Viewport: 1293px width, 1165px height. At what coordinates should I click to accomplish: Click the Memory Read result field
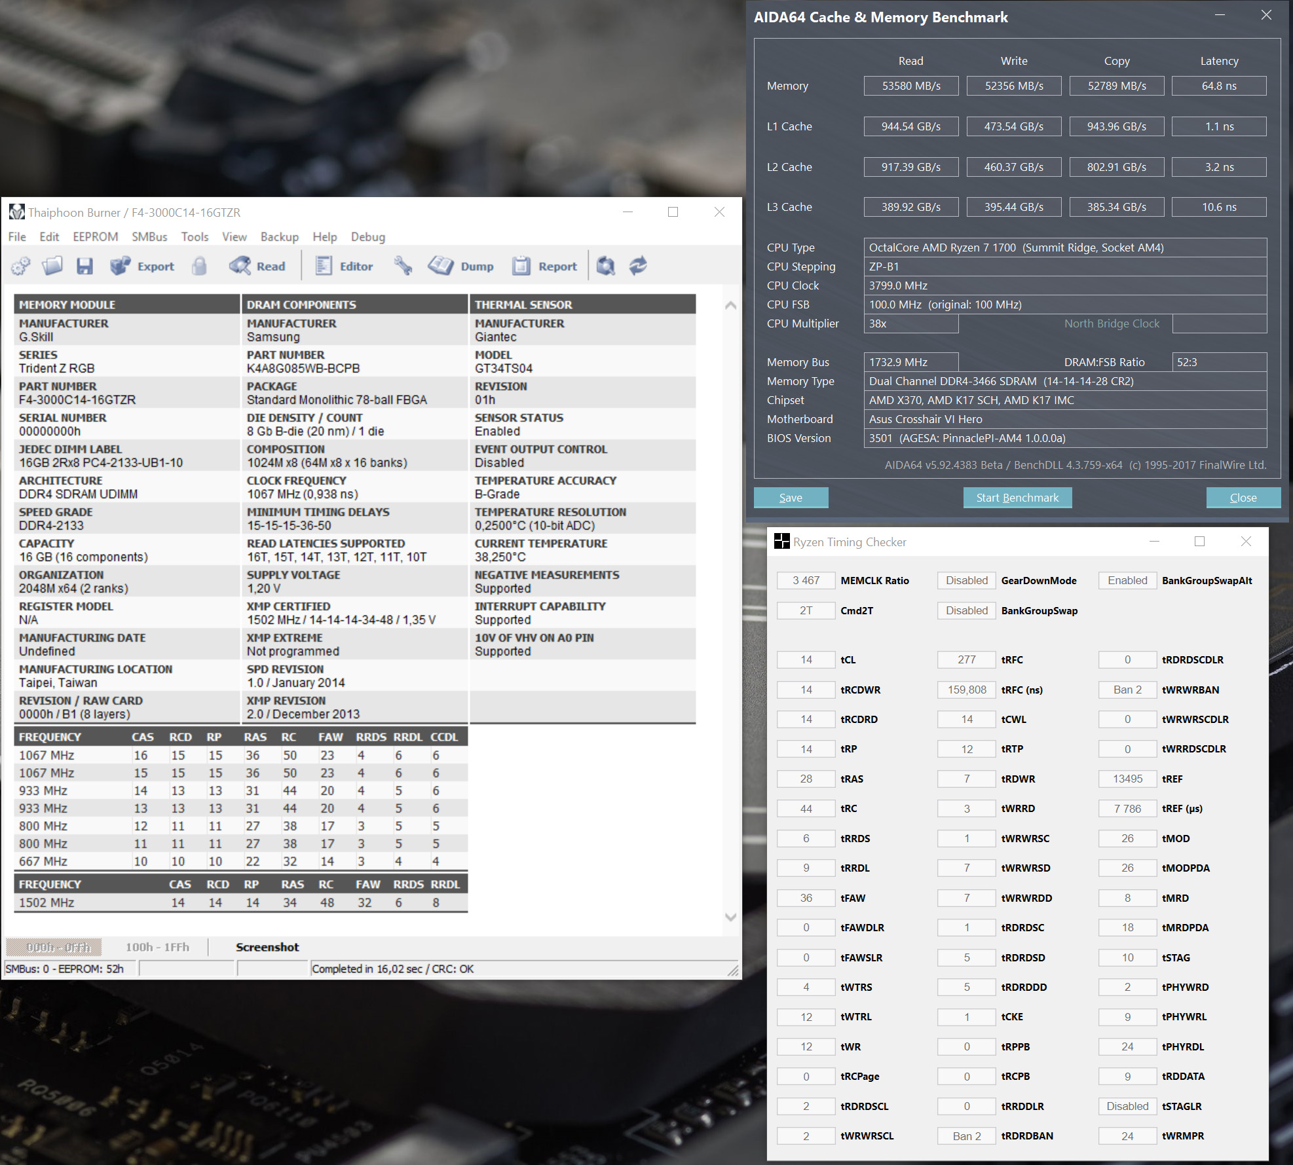(x=910, y=86)
